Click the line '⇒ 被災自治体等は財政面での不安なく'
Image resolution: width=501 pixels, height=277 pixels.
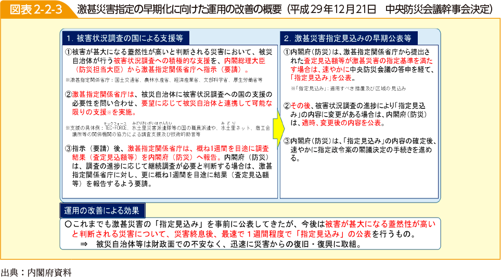click(x=221, y=245)
